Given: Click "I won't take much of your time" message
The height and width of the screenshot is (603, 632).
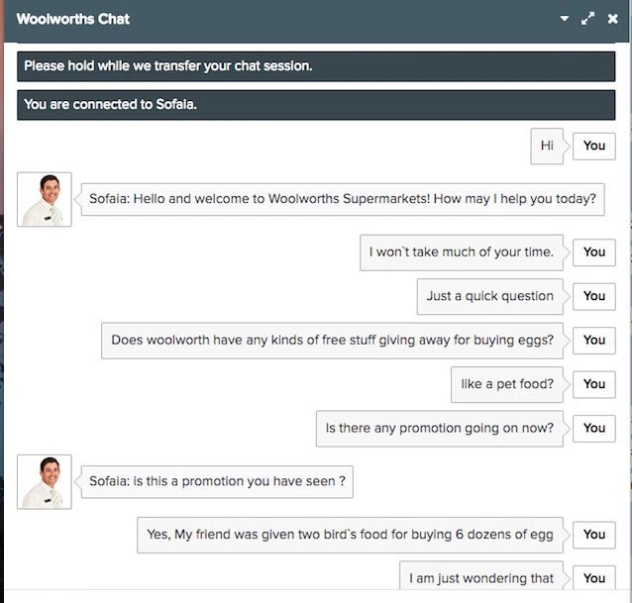Looking at the screenshot, I should (462, 252).
